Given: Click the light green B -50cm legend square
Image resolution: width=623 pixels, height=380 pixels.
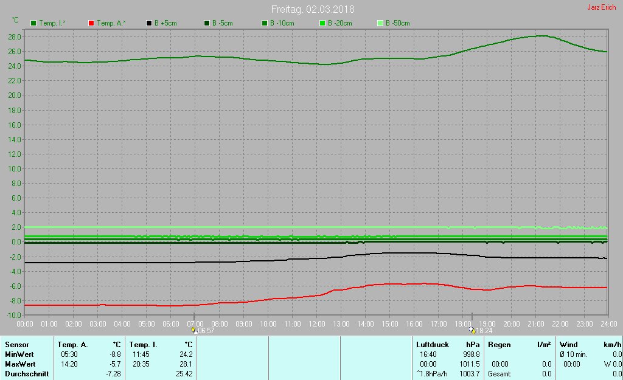Looking at the screenshot, I should pos(380,24).
